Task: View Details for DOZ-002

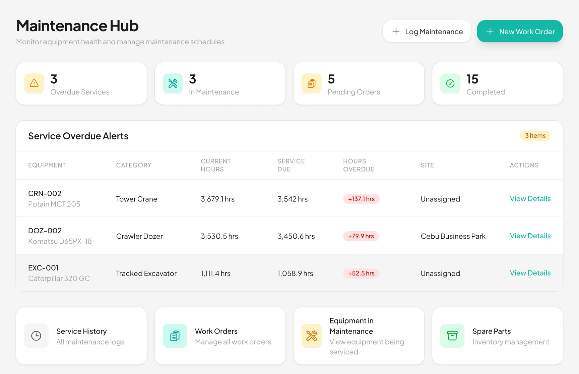Action: coord(530,236)
